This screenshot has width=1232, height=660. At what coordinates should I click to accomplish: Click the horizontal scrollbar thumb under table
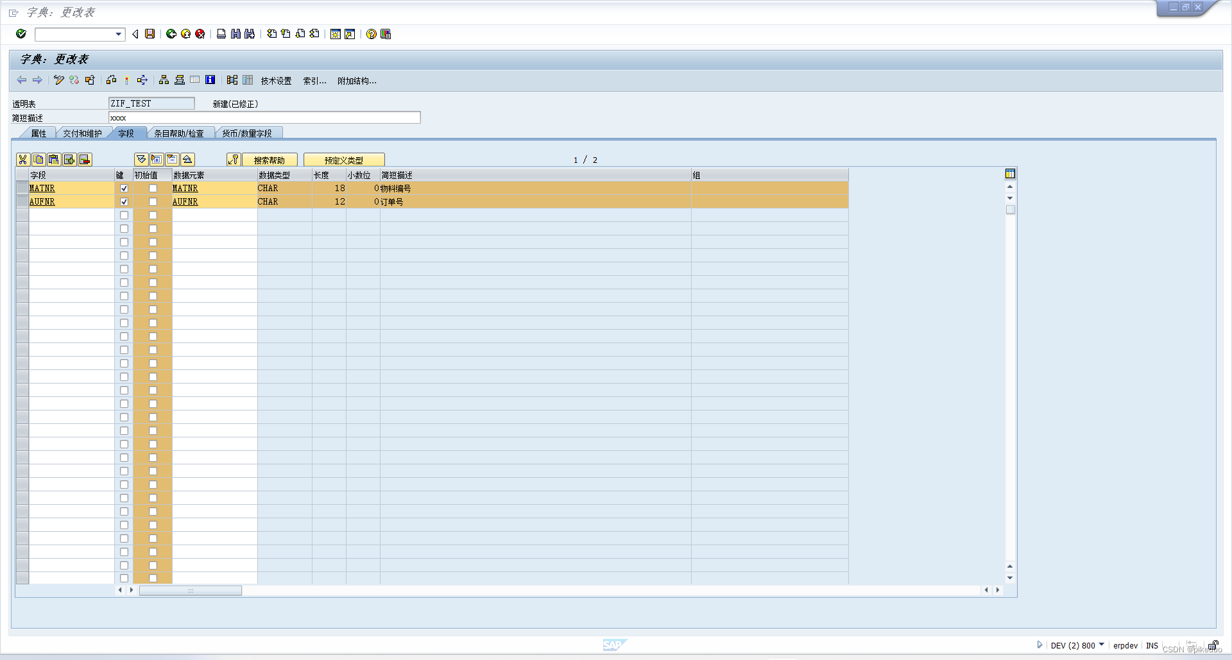tap(191, 590)
